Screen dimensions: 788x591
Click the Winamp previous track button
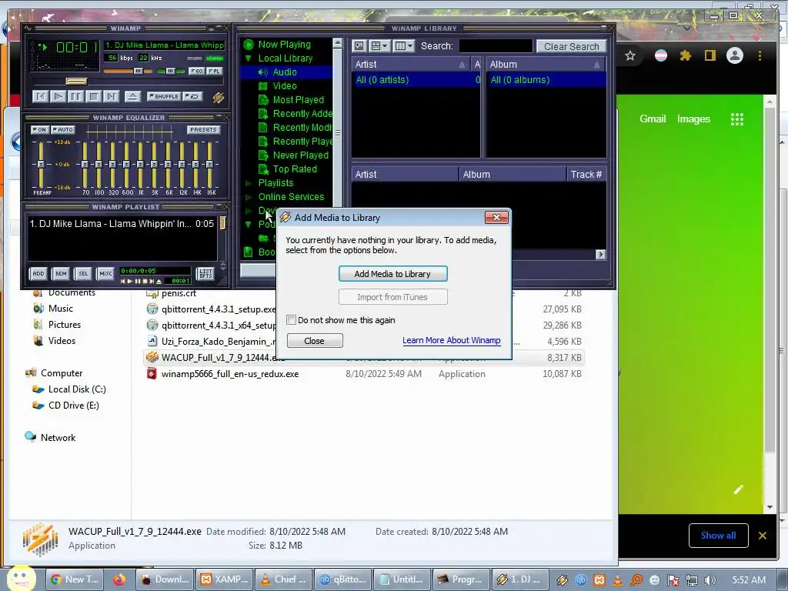(x=40, y=96)
